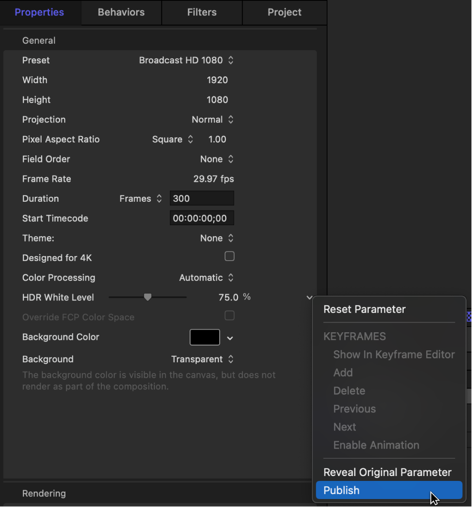Screen dimensions: 473x507
Task: Click Reveal Original Parameter
Action: click(x=387, y=472)
